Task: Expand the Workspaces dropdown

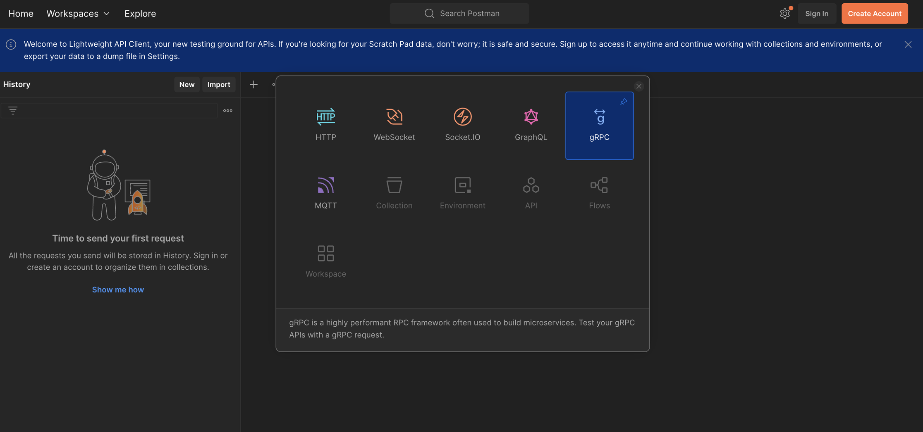Action: tap(77, 13)
